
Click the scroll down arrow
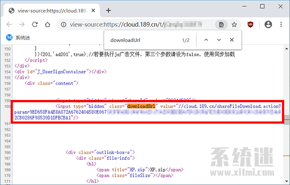point(287,181)
